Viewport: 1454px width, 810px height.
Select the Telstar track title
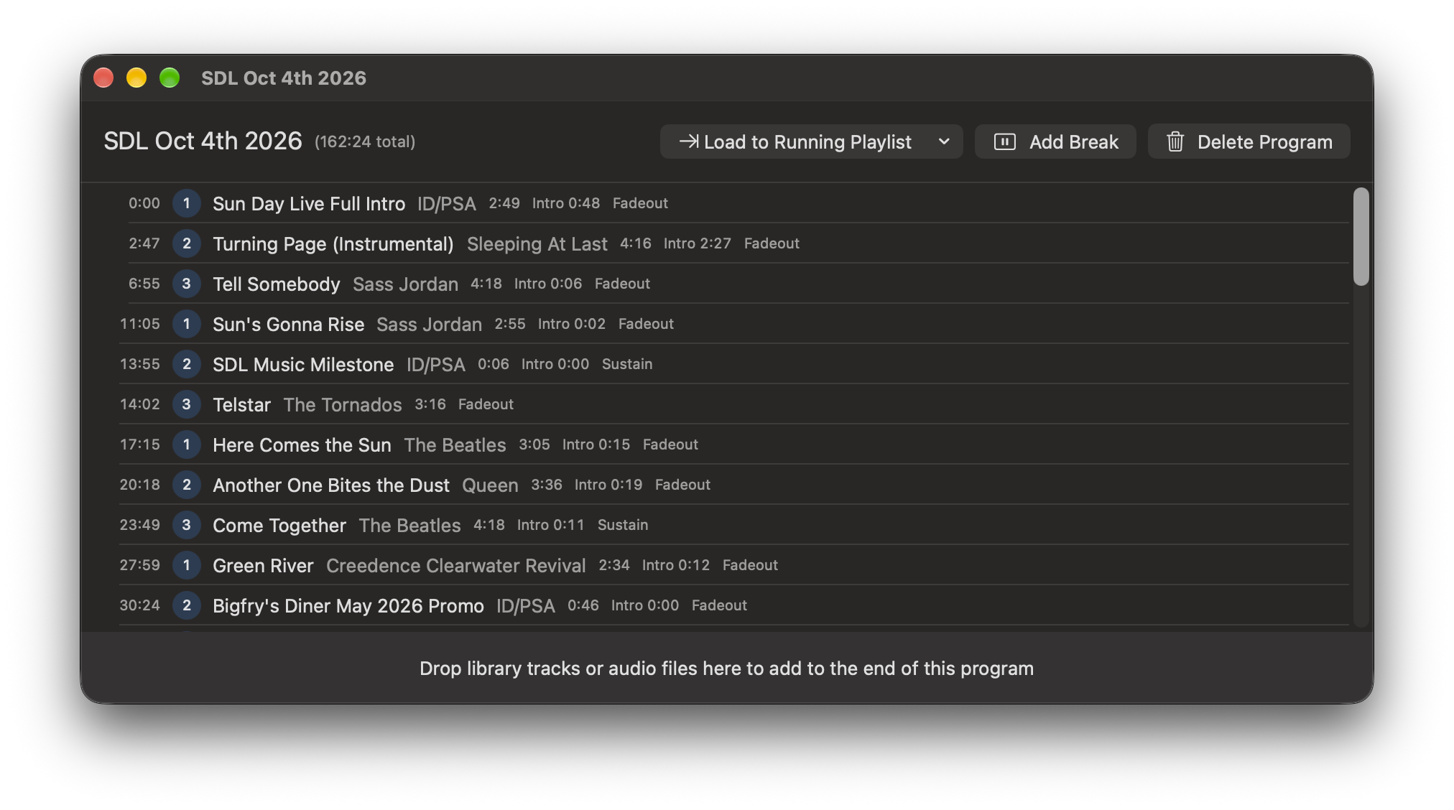tap(241, 405)
